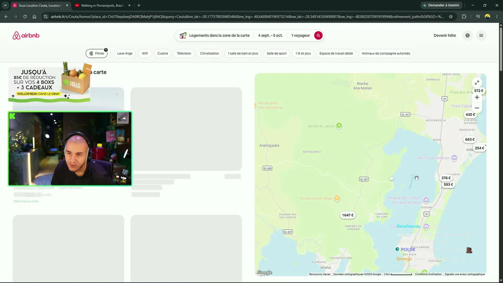Open the 1 voyageur guest selector
This screenshot has height=283, width=503.
click(301, 35)
